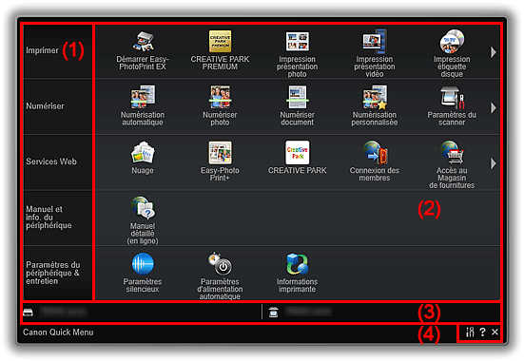Click the printer icon in the model bar
The image size is (524, 361).
[x=29, y=313]
